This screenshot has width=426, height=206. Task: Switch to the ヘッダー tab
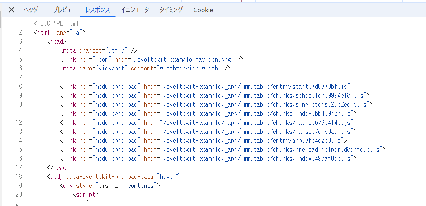(x=33, y=10)
